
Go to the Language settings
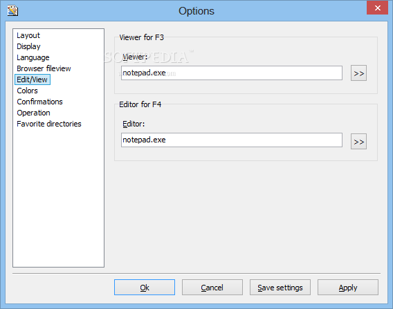click(x=33, y=57)
